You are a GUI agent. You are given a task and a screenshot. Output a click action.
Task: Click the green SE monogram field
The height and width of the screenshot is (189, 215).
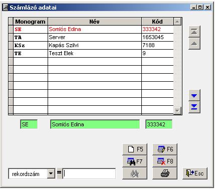click(x=29, y=124)
